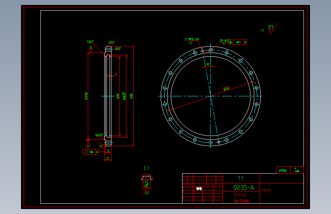Screen dimensions: 331x214
Task: Click the JB/T5000 standard label
Action: (x=241, y=201)
